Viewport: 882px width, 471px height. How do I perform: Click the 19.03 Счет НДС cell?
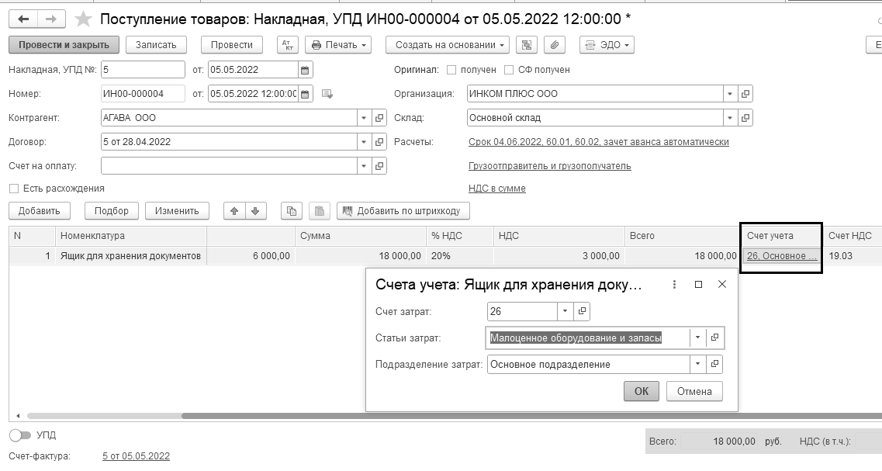click(853, 256)
